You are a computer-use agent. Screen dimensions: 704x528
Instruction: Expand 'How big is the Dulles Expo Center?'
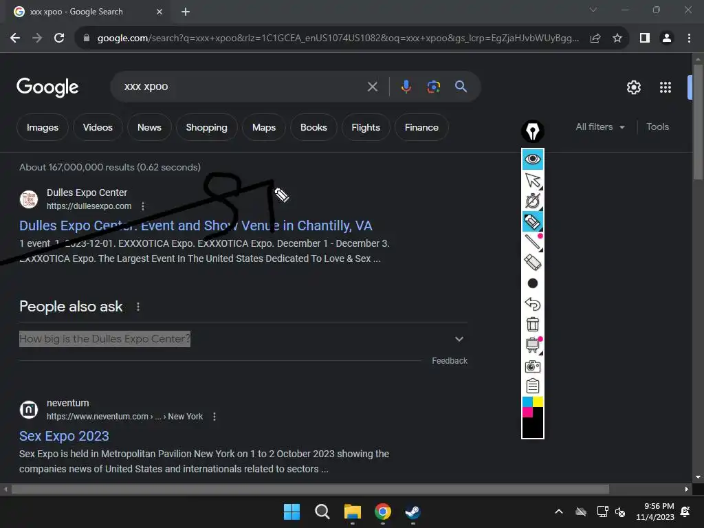point(243,339)
